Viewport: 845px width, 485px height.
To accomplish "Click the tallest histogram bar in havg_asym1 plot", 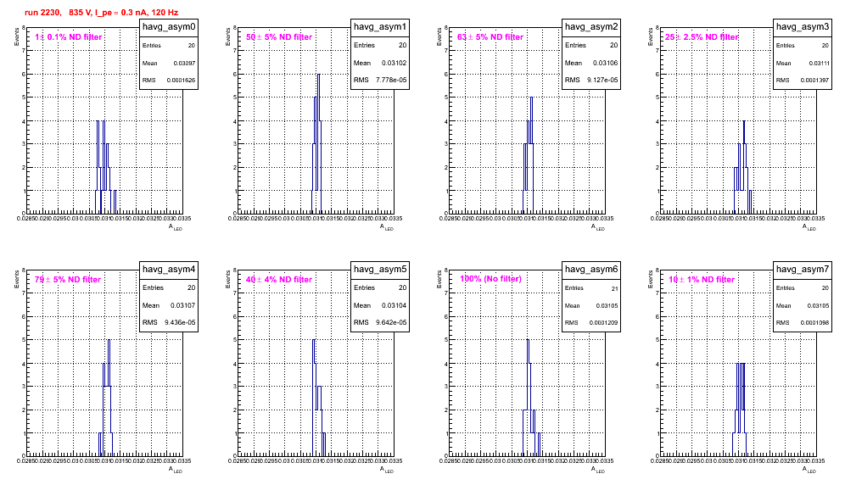I will coord(318,143).
